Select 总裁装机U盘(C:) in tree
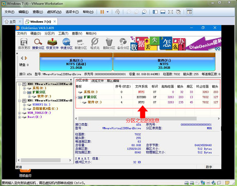Viewport: 237px width, 186px height. (x=45, y=109)
